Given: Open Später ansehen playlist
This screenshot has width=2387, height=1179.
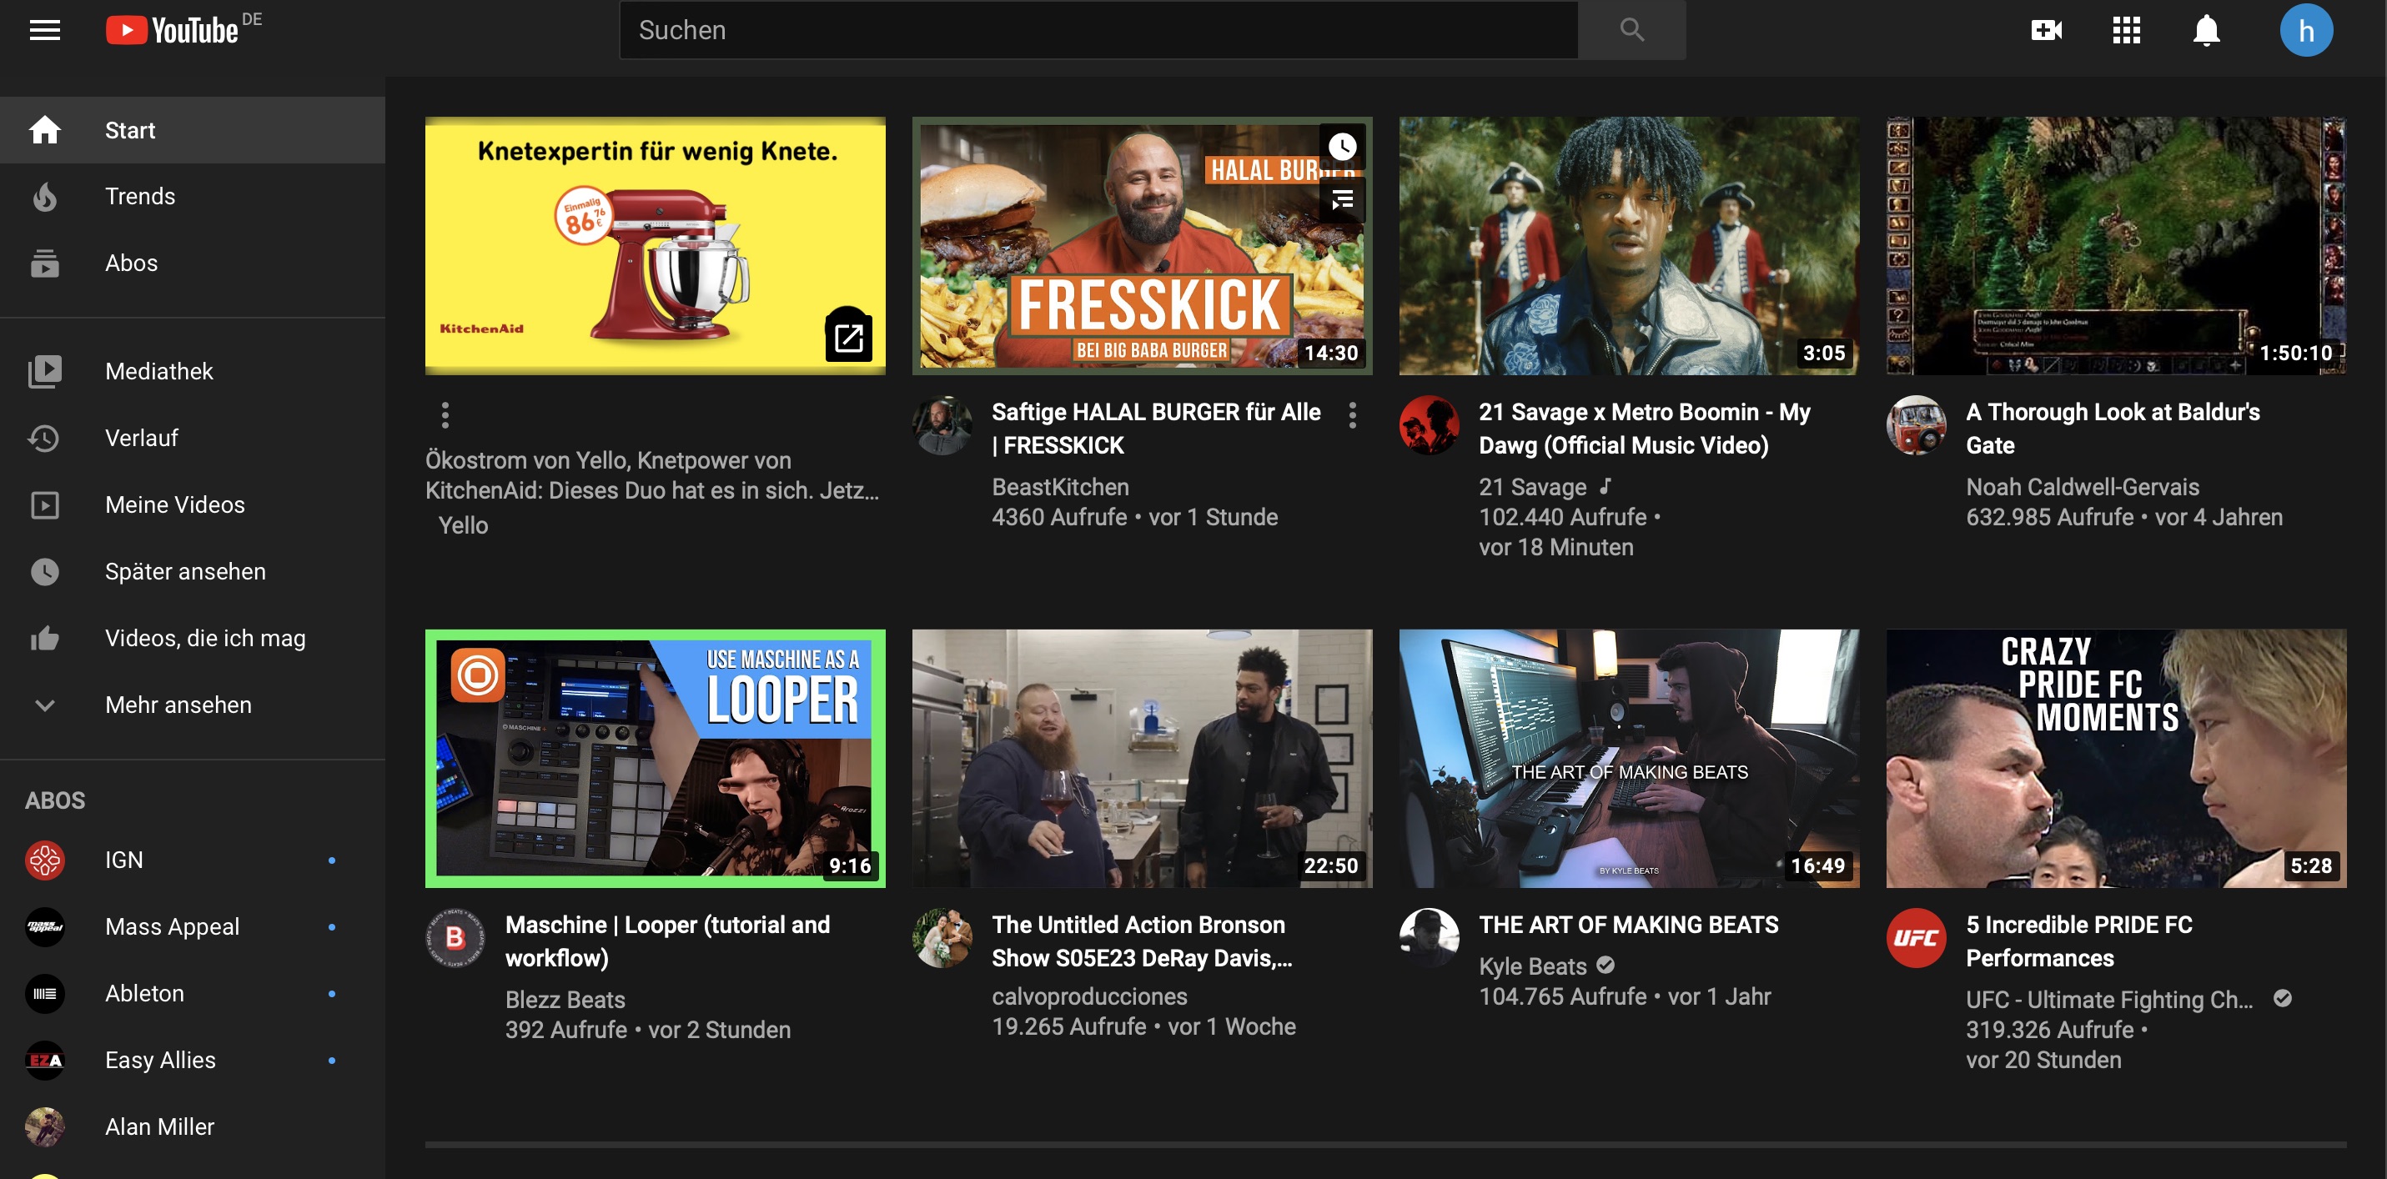Looking at the screenshot, I should pos(184,571).
